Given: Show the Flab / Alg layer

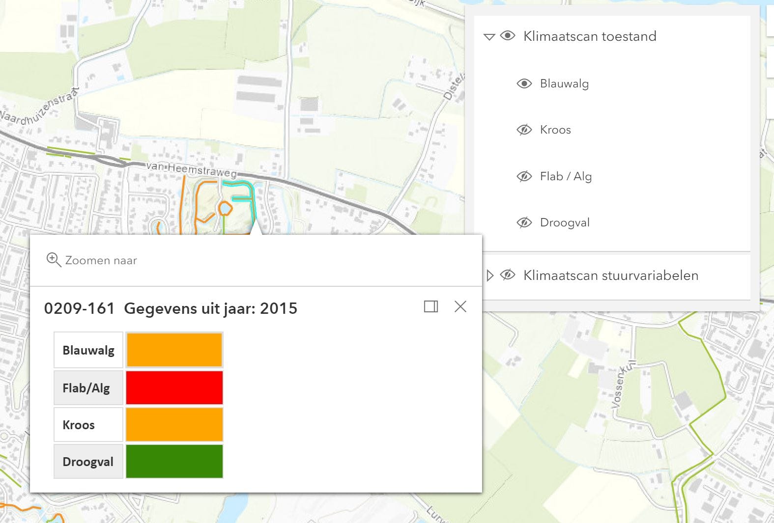Looking at the screenshot, I should [524, 176].
